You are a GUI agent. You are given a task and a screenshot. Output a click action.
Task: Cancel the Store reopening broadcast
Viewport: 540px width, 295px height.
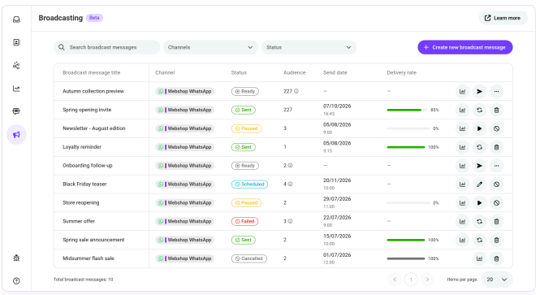[496, 203]
